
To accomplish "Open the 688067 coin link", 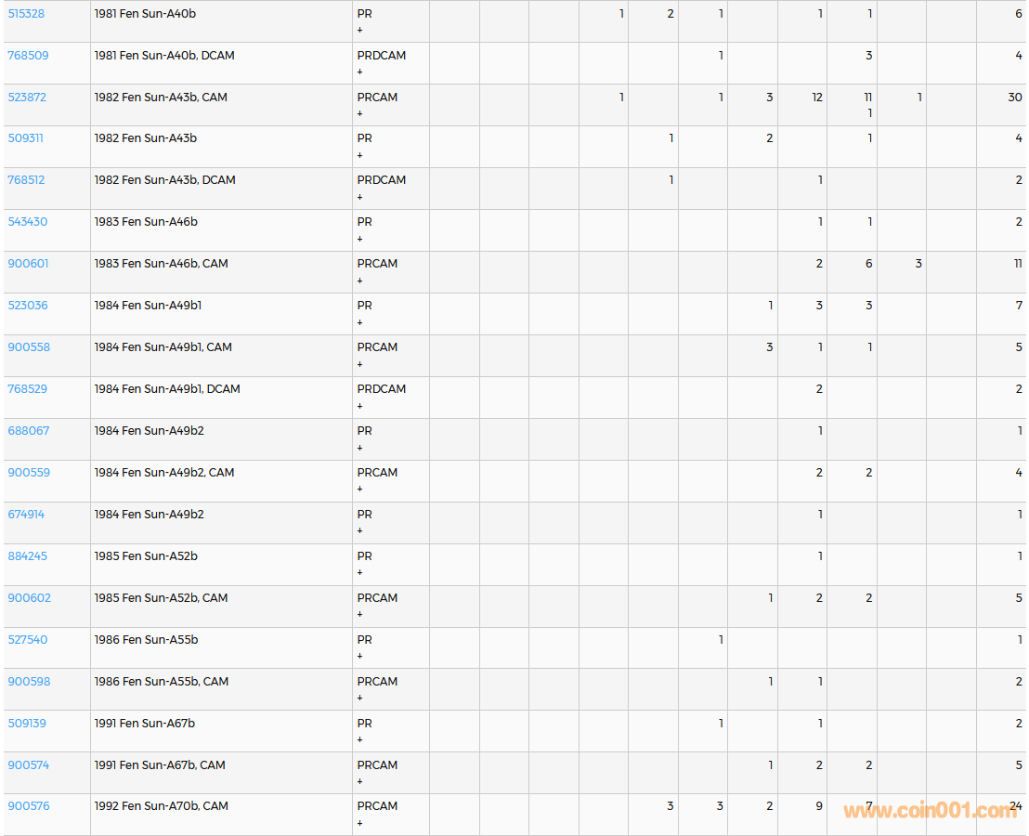I will coord(28,431).
